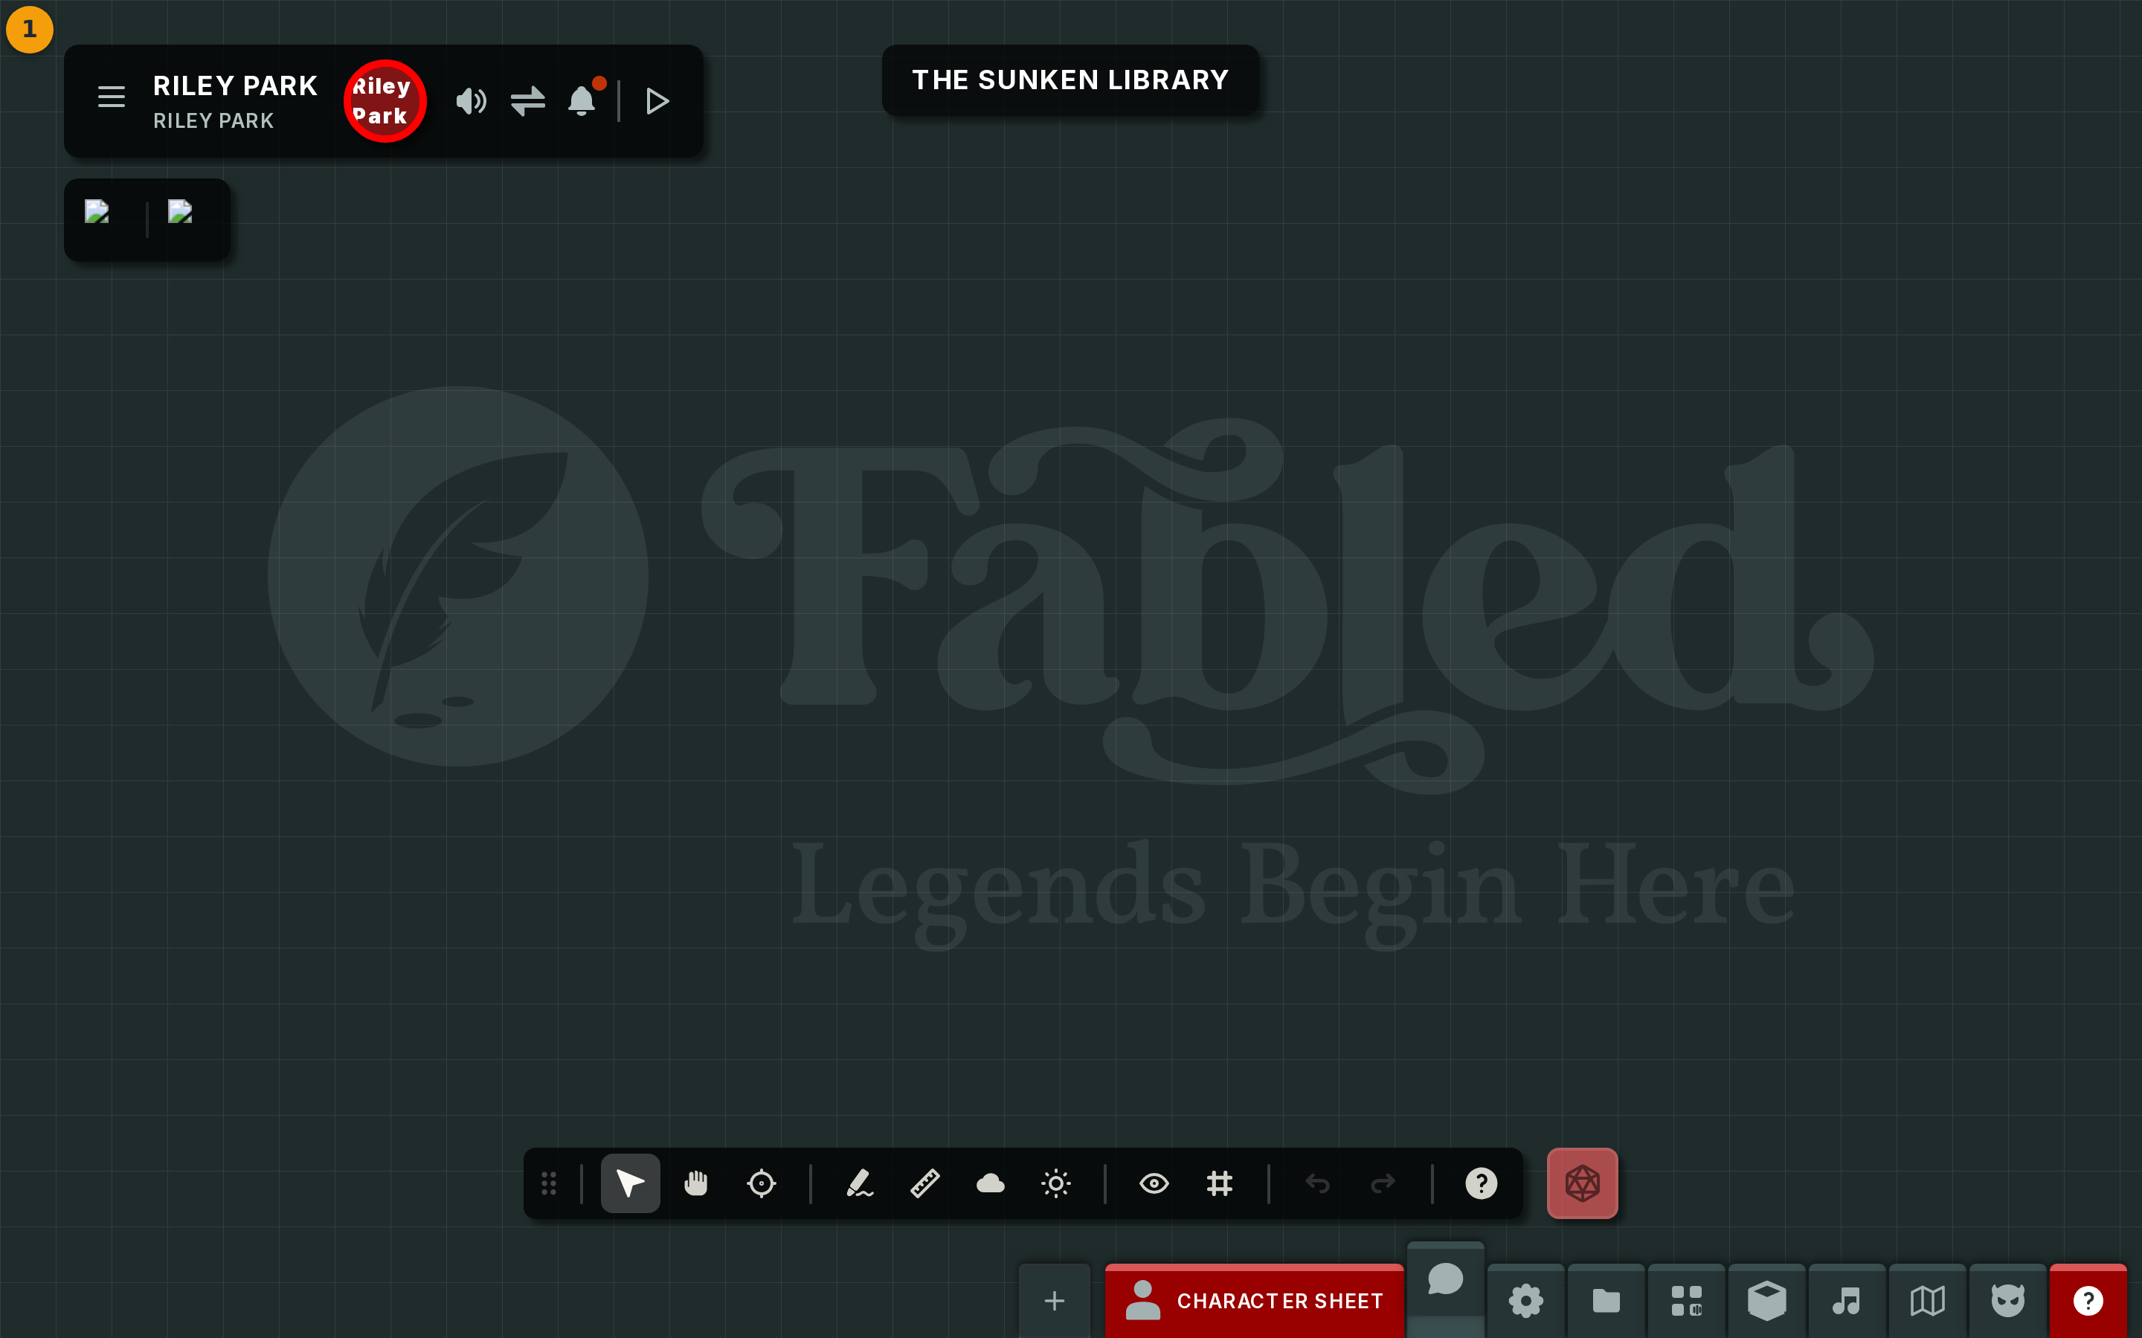Click the redo arrow

(1383, 1183)
